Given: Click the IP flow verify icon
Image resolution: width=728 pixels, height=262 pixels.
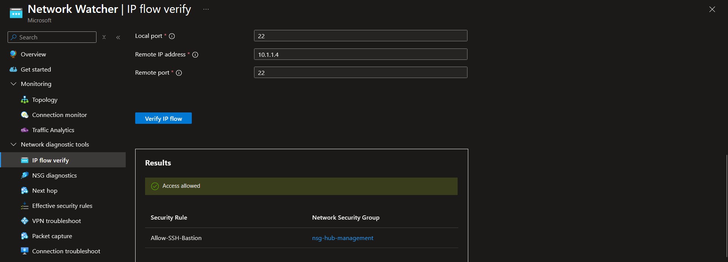Looking at the screenshot, I should 25,160.
